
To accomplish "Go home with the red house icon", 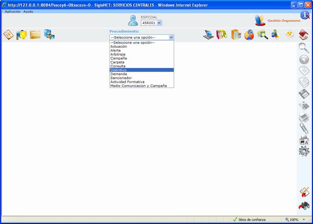I will pos(304,34).
